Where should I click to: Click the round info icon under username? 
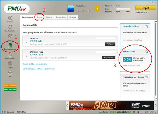[83, 11]
